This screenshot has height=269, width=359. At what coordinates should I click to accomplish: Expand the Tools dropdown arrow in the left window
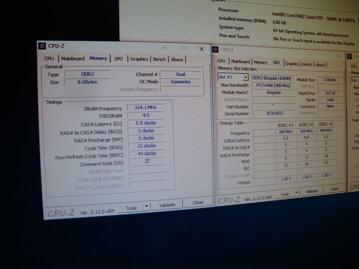147,207
